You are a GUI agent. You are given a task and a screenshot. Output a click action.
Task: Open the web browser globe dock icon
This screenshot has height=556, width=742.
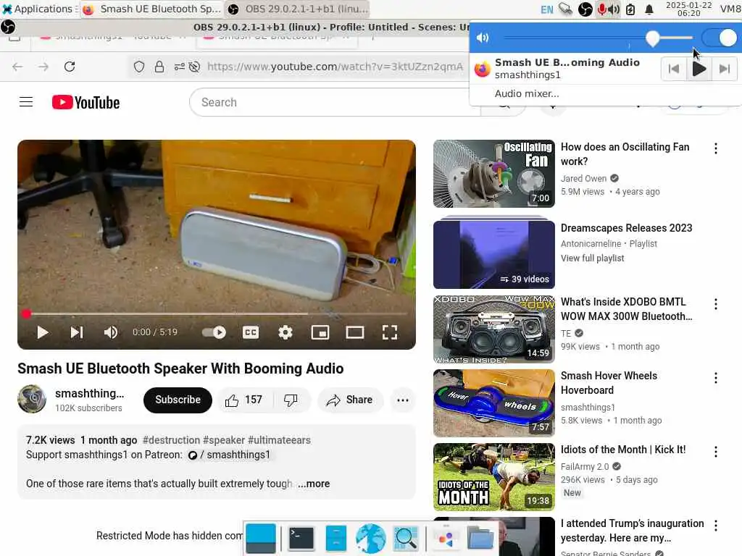tap(370, 539)
